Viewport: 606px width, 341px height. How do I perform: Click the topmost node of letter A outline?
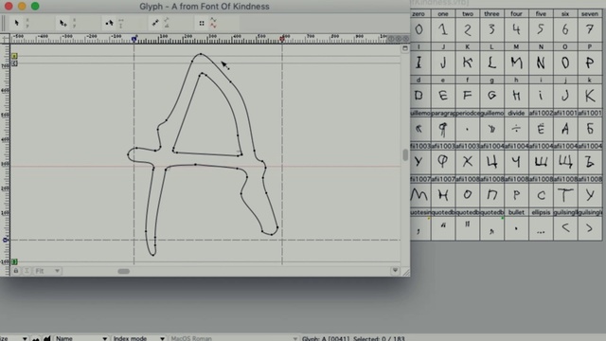click(201, 54)
